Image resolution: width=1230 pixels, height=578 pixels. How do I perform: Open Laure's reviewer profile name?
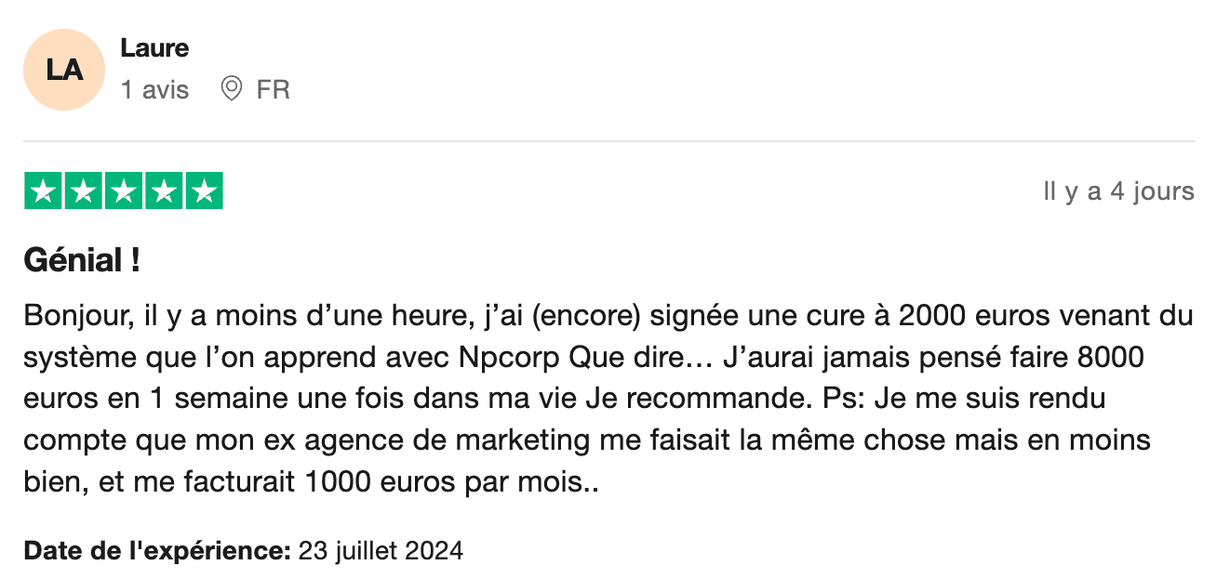click(x=154, y=48)
